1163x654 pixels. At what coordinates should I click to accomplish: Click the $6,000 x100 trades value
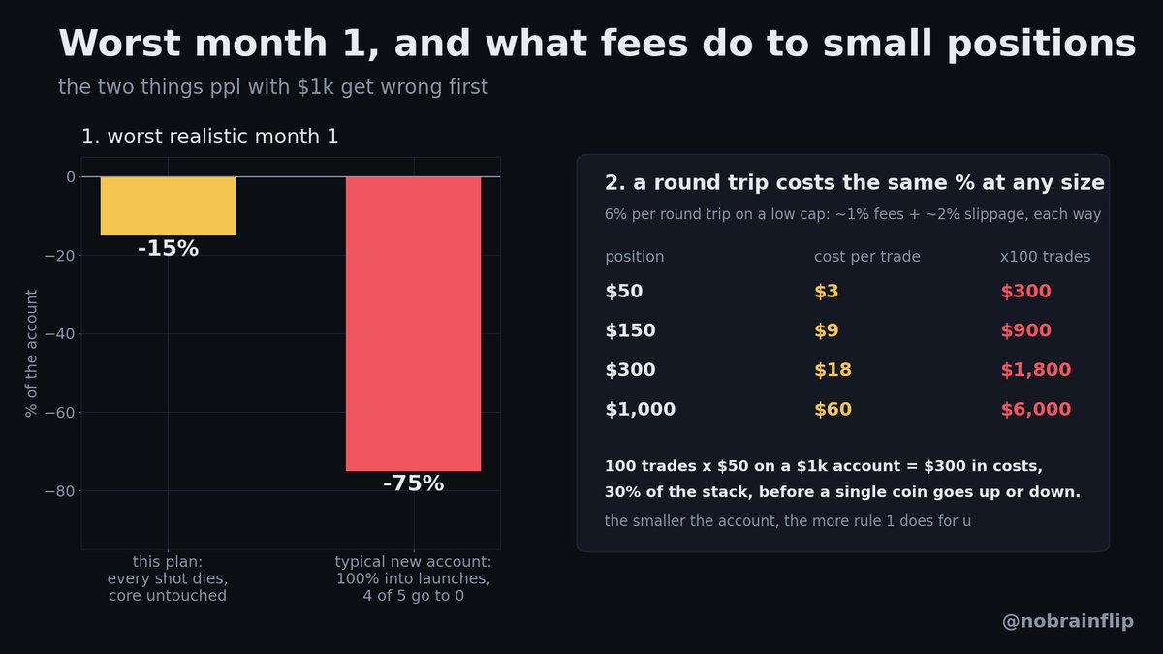tap(1036, 410)
